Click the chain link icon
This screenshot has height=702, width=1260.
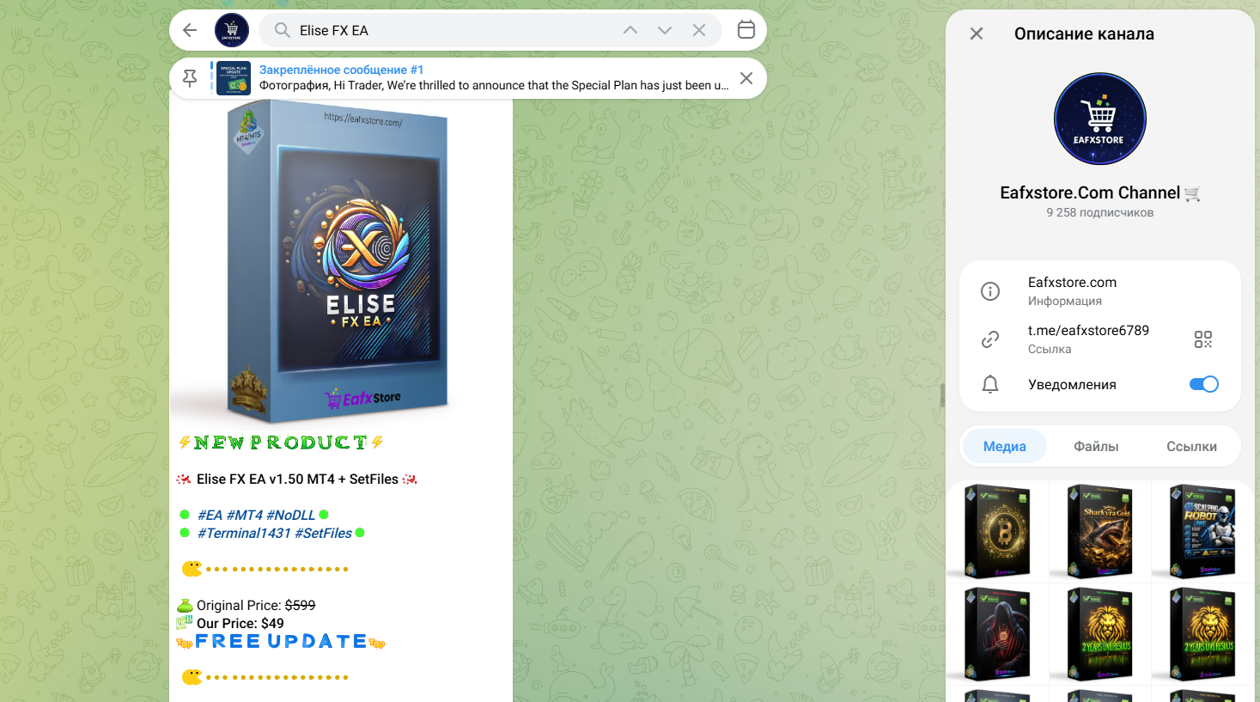(x=990, y=339)
